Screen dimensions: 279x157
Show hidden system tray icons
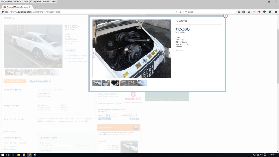tap(251, 155)
